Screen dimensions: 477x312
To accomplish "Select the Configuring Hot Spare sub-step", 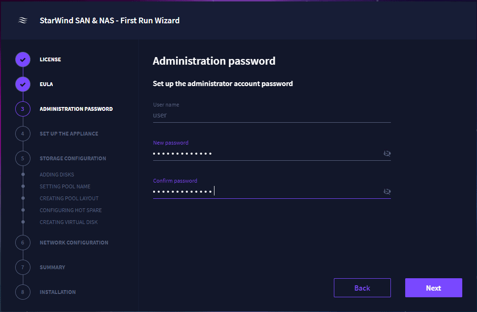I will pyautogui.click(x=70, y=210).
